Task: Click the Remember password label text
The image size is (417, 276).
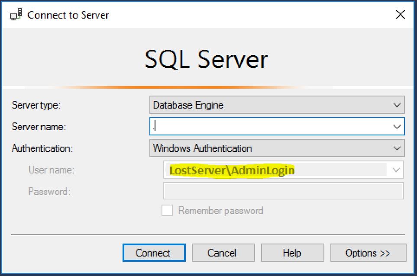Action: [220, 211]
